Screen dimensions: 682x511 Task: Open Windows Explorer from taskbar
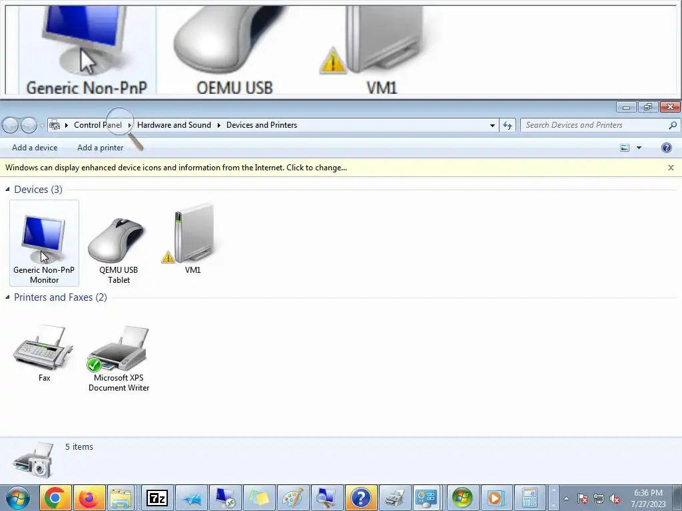121,498
